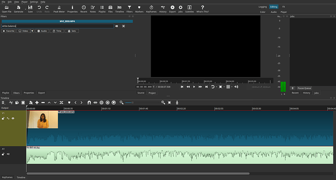This screenshot has width=336, height=180.
Task: Toggle ripple all tracks
Action: [x=108, y=103]
